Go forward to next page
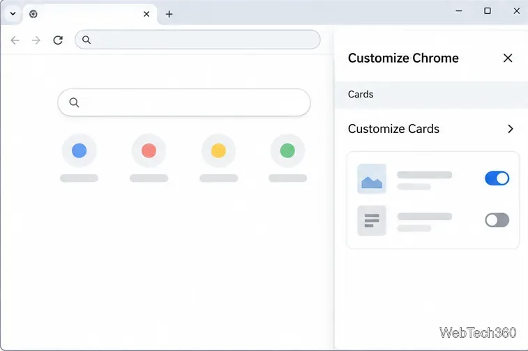528x351 pixels. coord(36,40)
